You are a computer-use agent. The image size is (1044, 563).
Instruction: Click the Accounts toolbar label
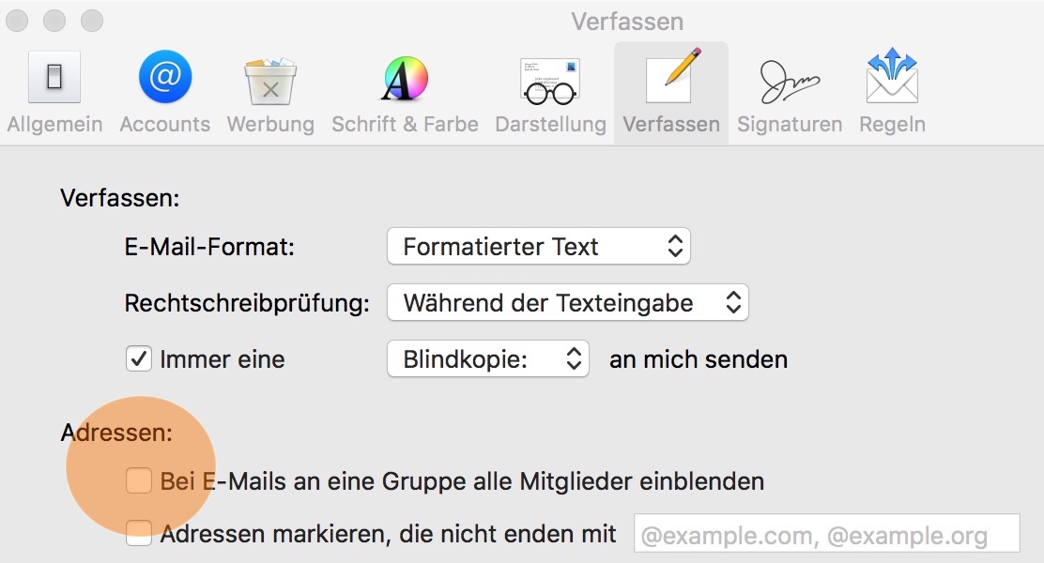[165, 125]
